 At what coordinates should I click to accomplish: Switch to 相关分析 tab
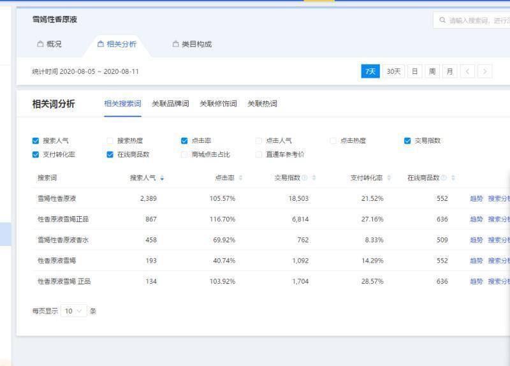pos(117,44)
